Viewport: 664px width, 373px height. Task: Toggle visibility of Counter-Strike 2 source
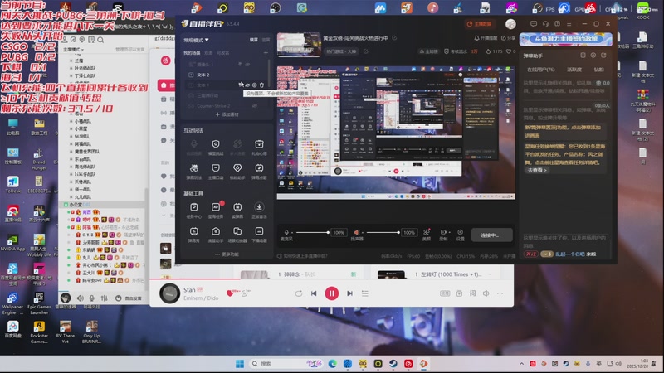coord(255,106)
